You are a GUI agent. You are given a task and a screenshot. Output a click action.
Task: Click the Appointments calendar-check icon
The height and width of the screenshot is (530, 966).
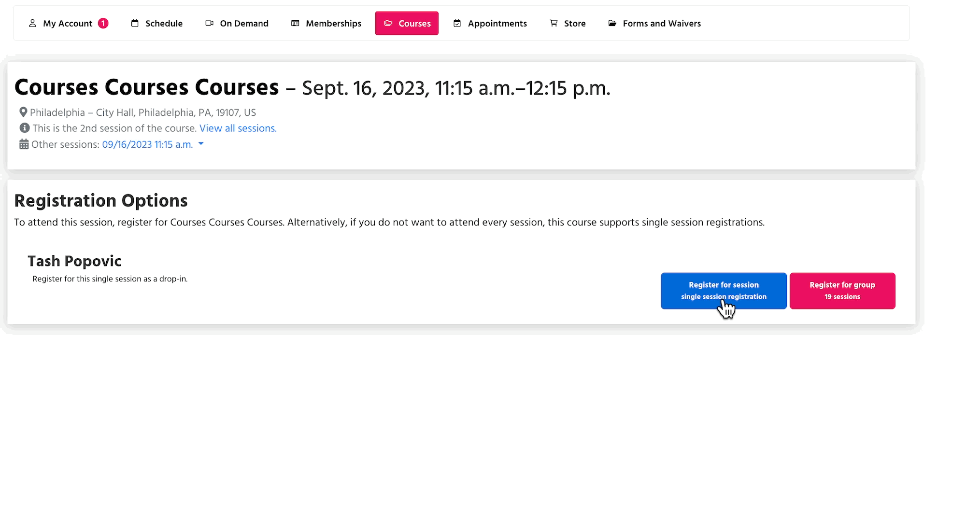[x=457, y=23]
